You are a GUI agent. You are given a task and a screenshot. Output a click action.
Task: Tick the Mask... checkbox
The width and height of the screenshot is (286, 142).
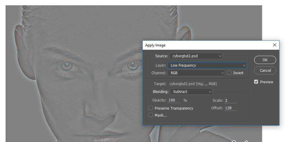pyautogui.click(x=151, y=115)
